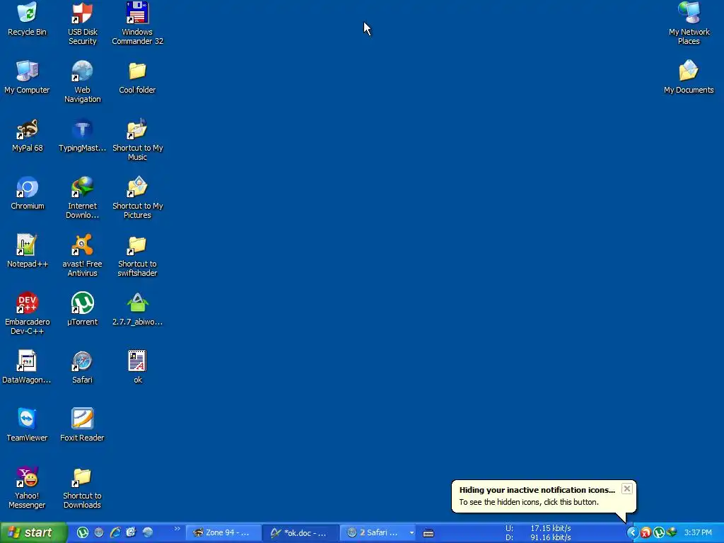Show hidden notification icons arrow
724x543 pixels.
click(x=632, y=533)
